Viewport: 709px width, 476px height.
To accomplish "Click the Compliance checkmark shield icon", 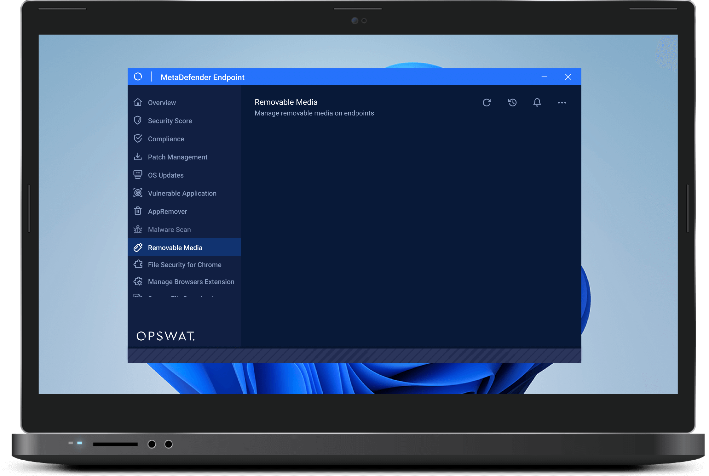I will [138, 139].
